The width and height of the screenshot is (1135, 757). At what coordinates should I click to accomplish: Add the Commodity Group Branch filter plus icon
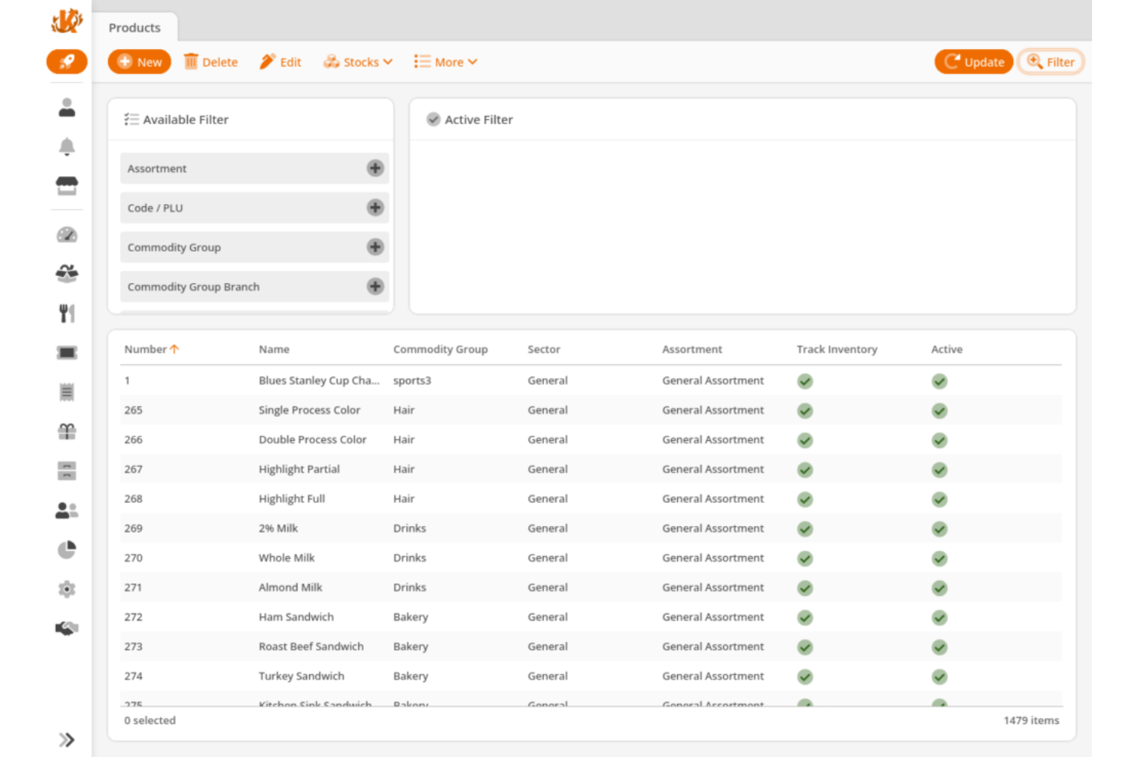point(375,287)
